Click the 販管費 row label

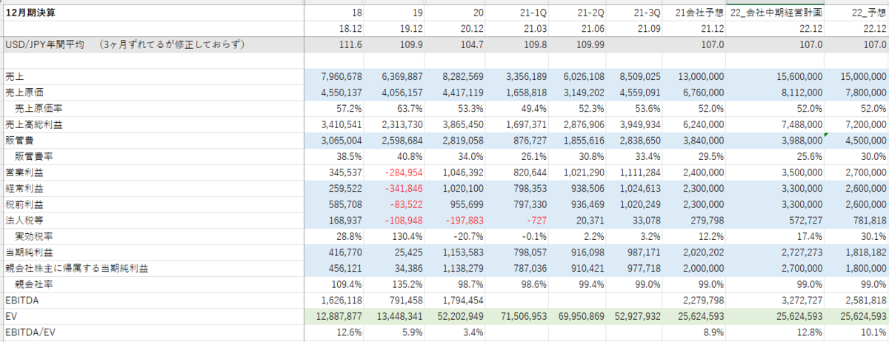pos(19,140)
